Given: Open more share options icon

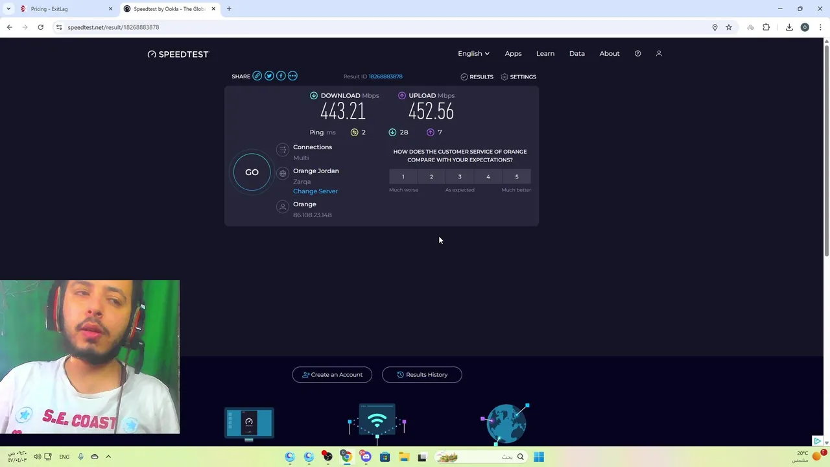Looking at the screenshot, I should click(292, 76).
